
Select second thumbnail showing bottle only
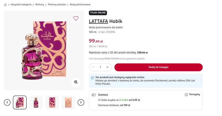[36, 102]
